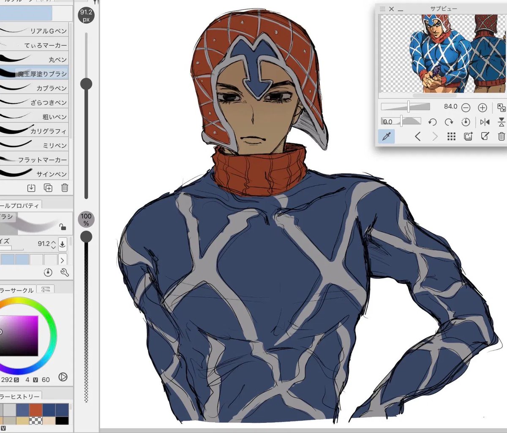Pick a color in the saturation square
Image resolution: width=507 pixels, height=433 pixels.
point(19,336)
